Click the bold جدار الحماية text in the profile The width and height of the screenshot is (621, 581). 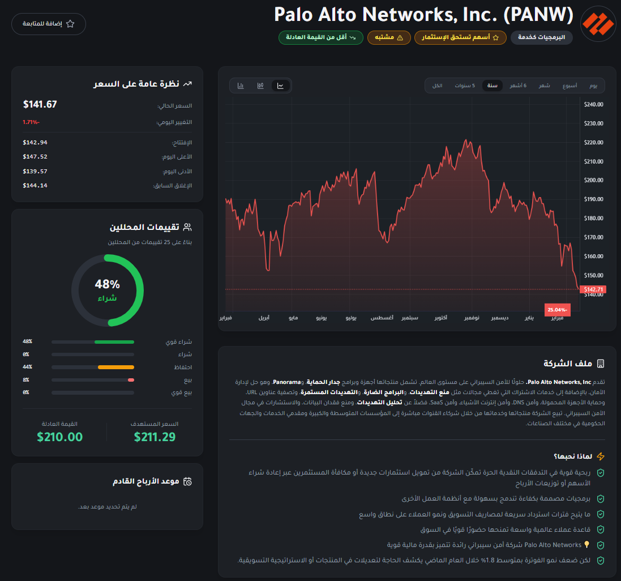point(323,382)
